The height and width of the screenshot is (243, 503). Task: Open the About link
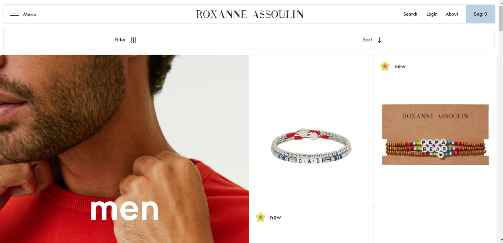[x=452, y=14]
